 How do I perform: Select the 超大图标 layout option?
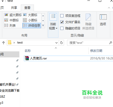click(x=13, y=15)
